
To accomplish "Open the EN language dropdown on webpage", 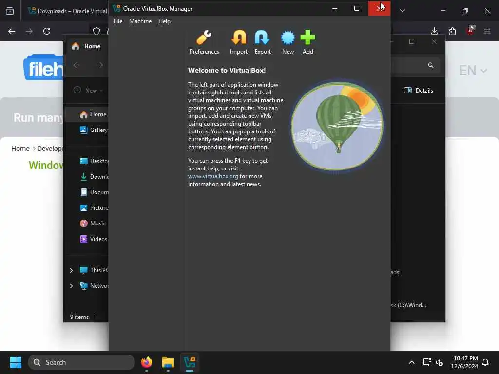I will (473, 70).
